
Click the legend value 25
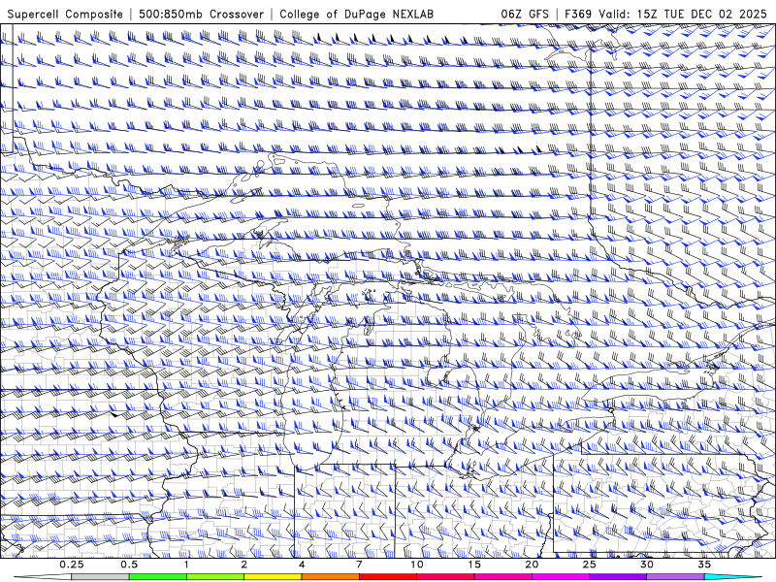click(x=590, y=565)
